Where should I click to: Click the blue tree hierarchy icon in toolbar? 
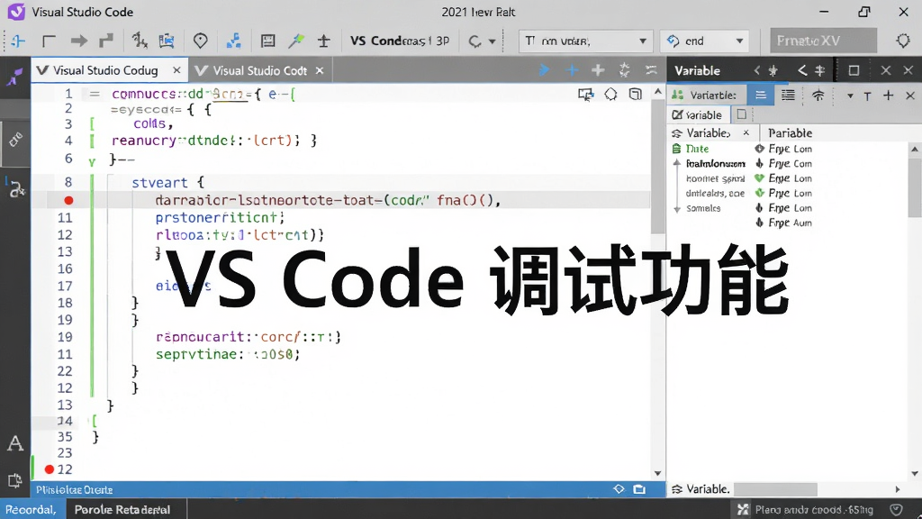tap(233, 41)
